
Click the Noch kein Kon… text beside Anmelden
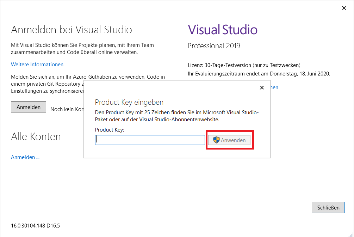click(x=67, y=109)
